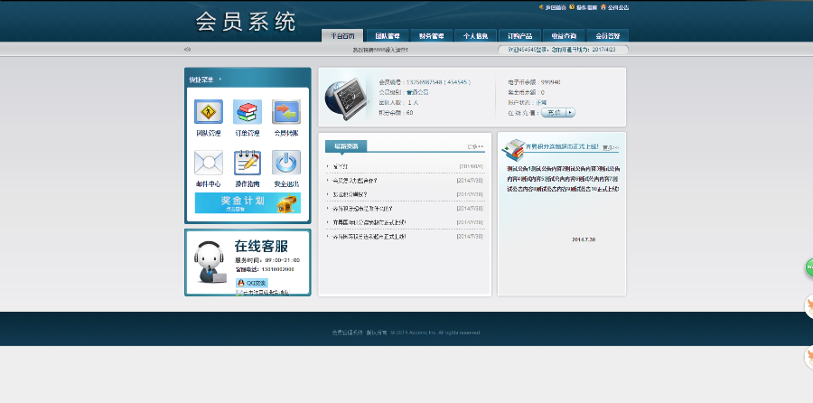The height and width of the screenshot is (403, 813).
Task: Expand the 快捷菜单 header arrow
Action: [220, 80]
